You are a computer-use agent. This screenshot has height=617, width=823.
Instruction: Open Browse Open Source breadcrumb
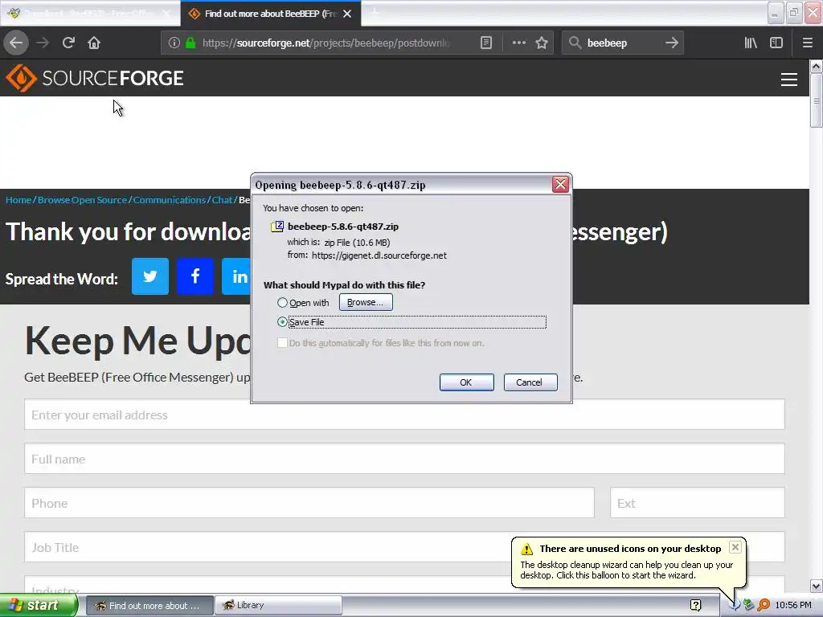[83, 200]
